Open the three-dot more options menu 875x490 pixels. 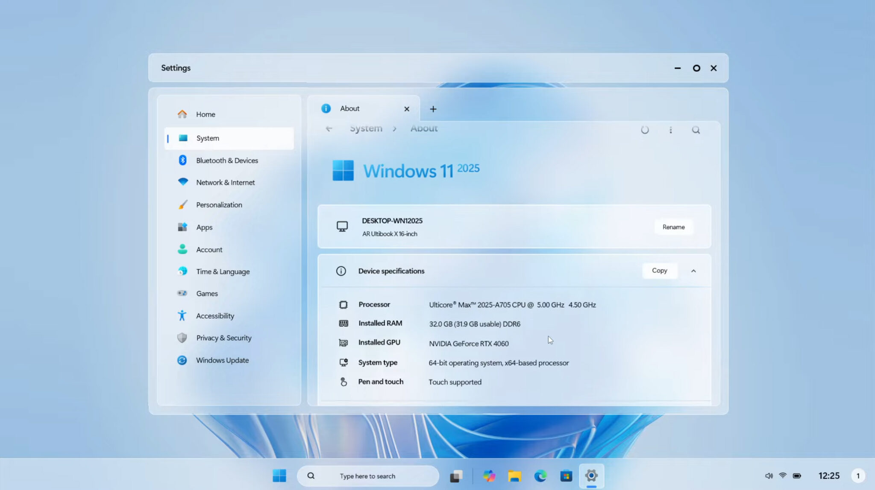[x=670, y=130]
